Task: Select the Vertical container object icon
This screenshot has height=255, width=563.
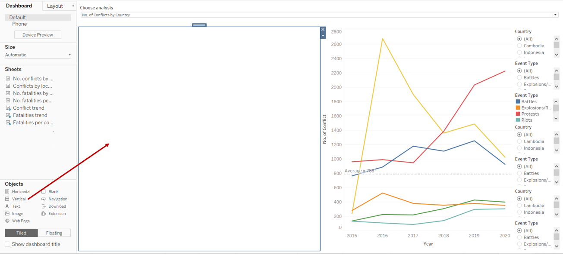Action: click(7, 199)
